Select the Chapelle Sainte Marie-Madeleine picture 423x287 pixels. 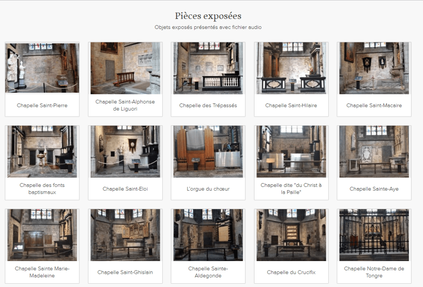click(x=42, y=235)
